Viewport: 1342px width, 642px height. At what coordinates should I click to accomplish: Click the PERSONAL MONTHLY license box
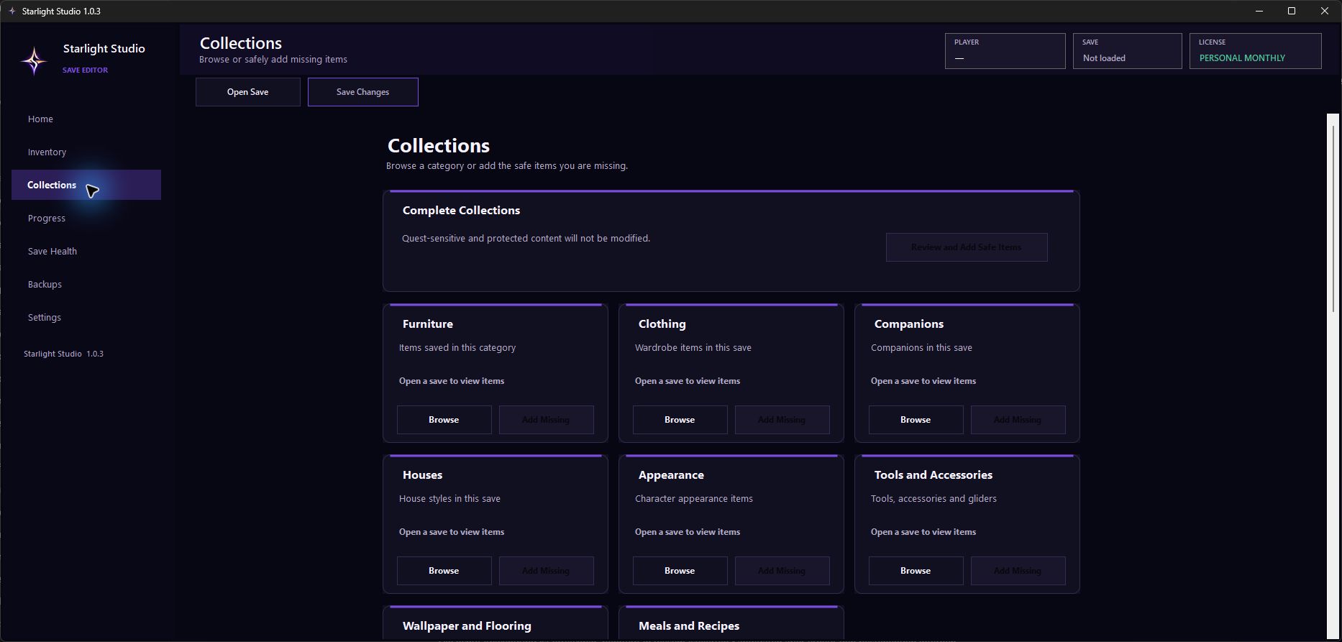click(x=1256, y=51)
